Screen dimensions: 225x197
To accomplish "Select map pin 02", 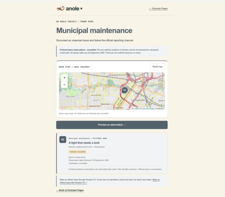I will tap(125, 90).
